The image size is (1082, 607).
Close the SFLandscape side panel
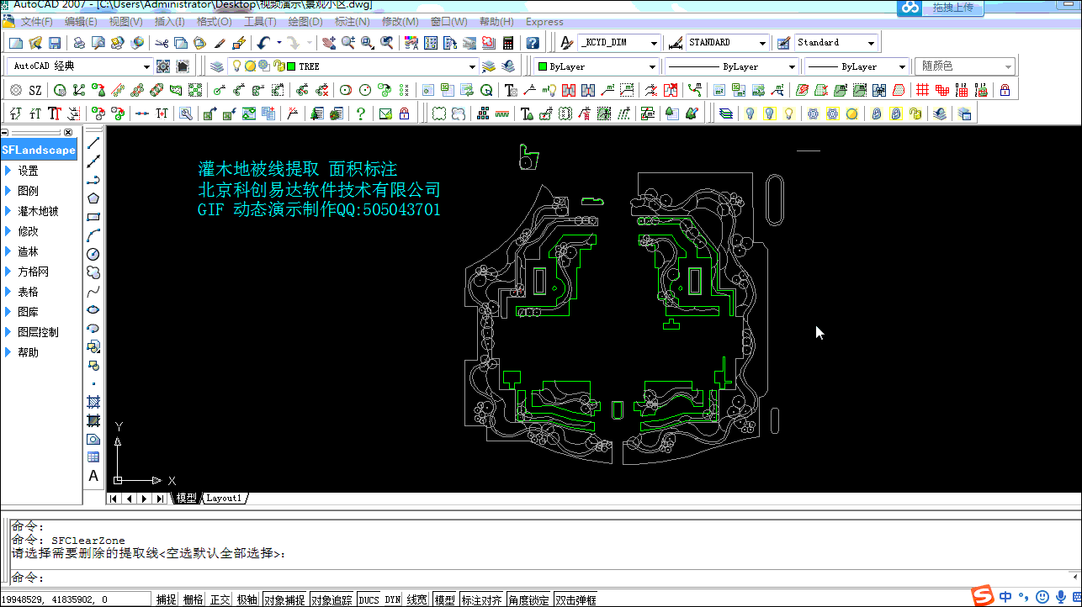coord(68,132)
